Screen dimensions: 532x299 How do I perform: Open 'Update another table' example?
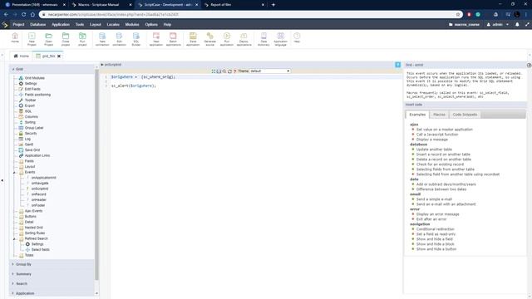coord(434,149)
